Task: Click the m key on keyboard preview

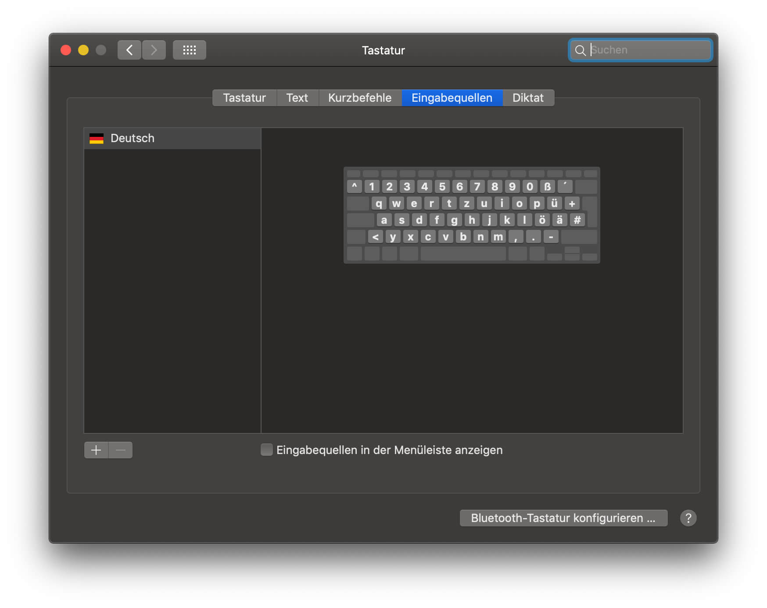Action: coord(498,237)
